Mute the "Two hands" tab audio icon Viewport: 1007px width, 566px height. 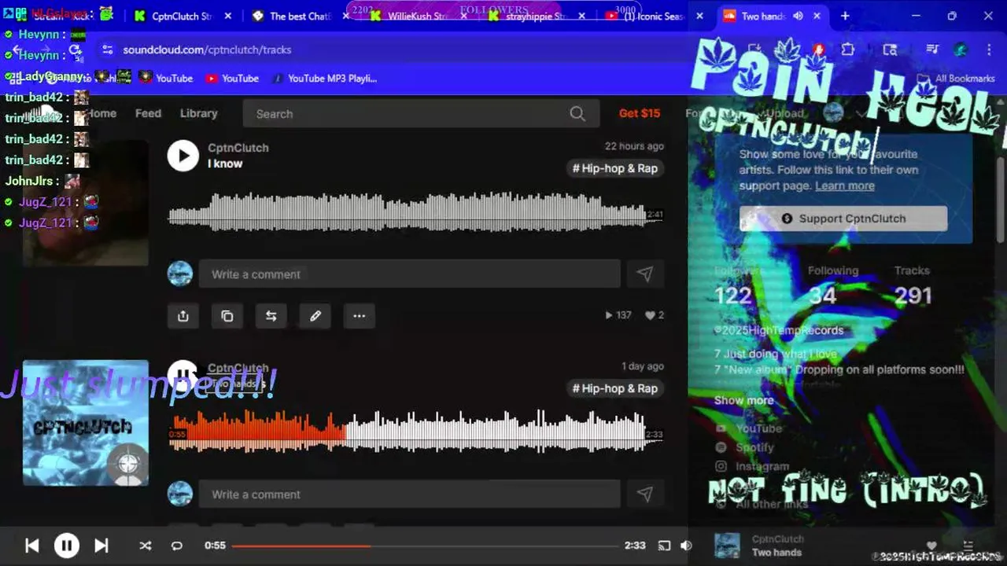[x=799, y=16]
